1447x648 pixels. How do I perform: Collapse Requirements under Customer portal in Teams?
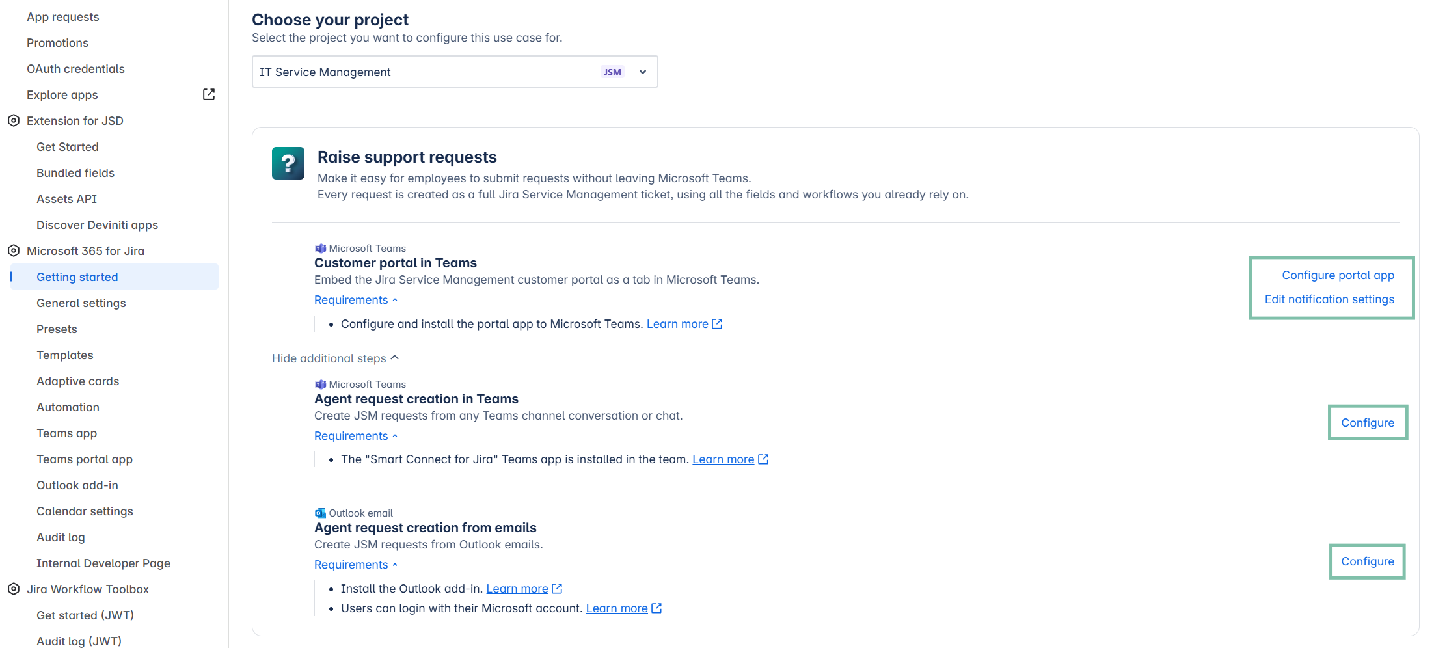click(355, 300)
